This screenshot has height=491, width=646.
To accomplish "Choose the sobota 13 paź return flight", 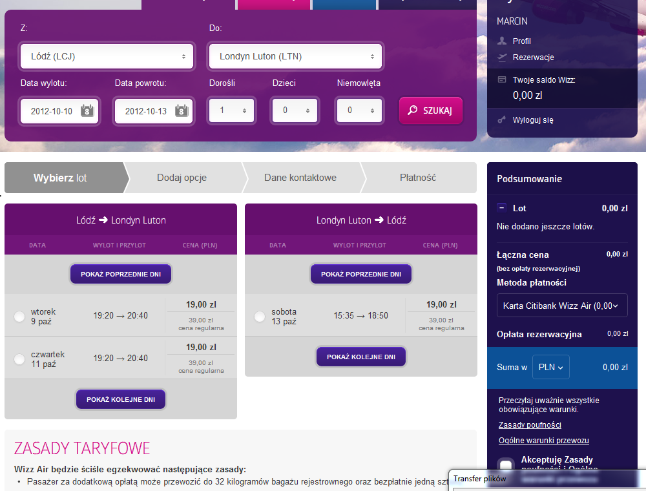I will click(260, 316).
